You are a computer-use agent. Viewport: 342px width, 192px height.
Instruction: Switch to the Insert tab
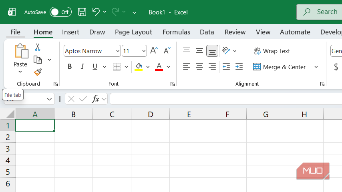coord(70,32)
